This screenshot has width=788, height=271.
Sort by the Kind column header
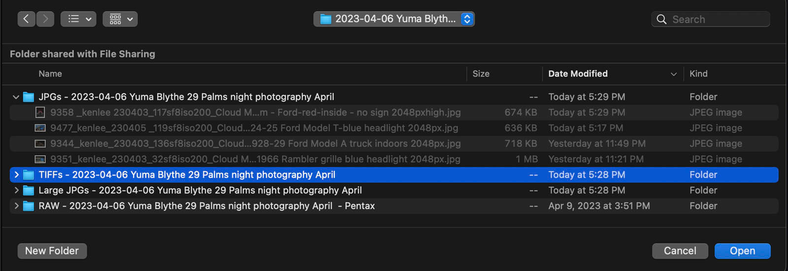(698, 74)
